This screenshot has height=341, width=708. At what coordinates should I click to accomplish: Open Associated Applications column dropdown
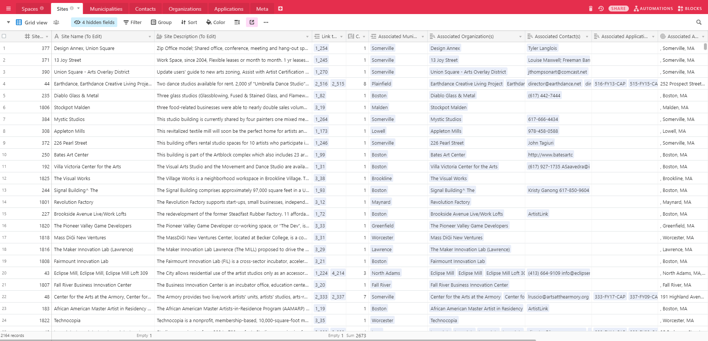pos(653,37)
